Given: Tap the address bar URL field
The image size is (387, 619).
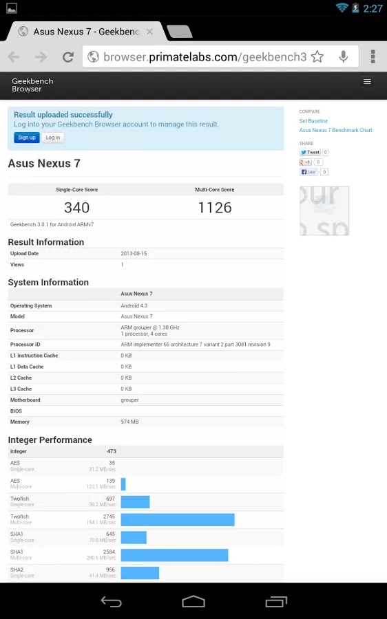Looking at the screenshot, I should tap(205, 57).
